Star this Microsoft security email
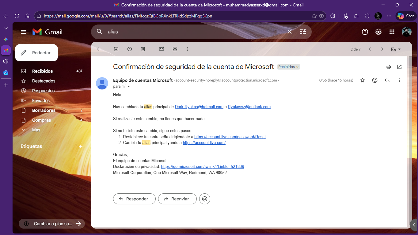The height and width of the screenshot is (235, 418). 362,80
